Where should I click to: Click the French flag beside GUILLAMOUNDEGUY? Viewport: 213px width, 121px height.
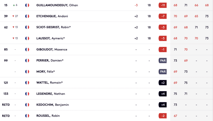click(27, 5)
